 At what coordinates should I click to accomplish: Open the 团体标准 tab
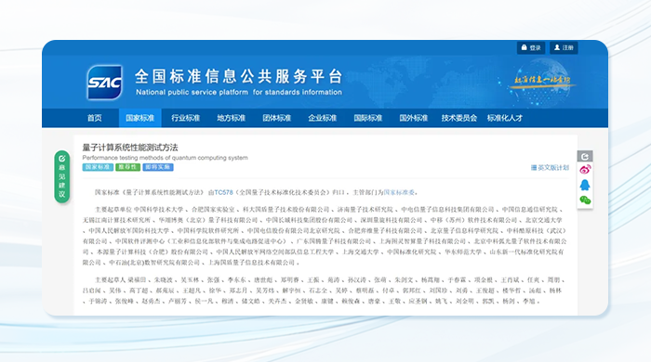[277, 118]
